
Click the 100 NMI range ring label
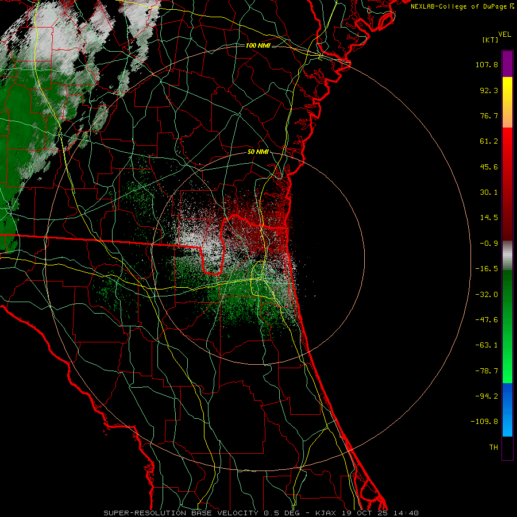point(258,45)
